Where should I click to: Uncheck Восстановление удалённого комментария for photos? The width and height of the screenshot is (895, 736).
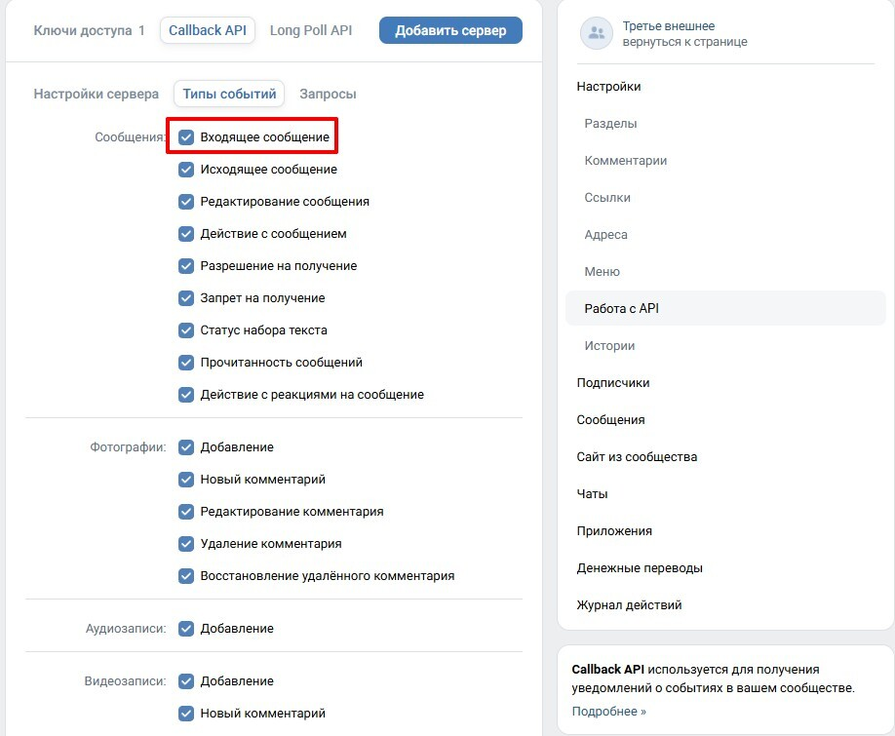click(186, 576)
